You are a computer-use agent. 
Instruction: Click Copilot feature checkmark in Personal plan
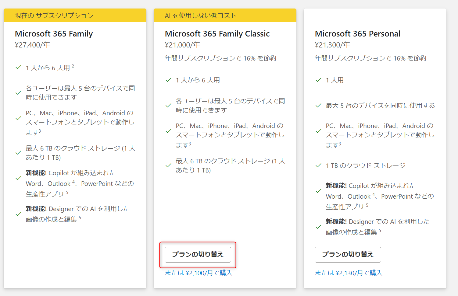318,191
